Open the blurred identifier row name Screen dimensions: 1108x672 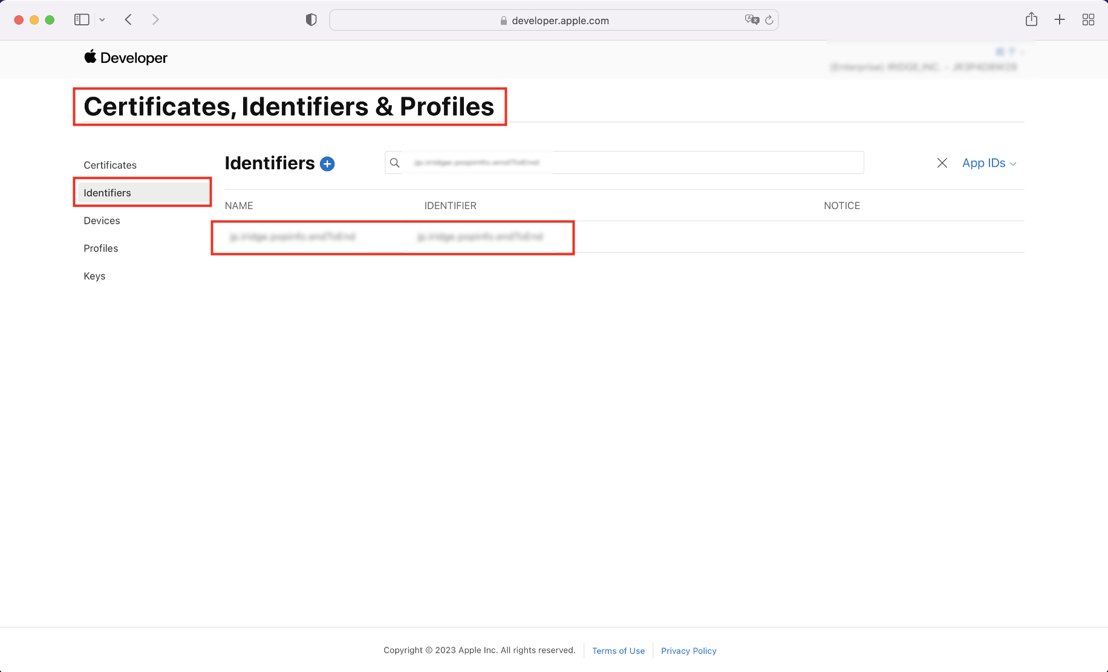(293, 237)
